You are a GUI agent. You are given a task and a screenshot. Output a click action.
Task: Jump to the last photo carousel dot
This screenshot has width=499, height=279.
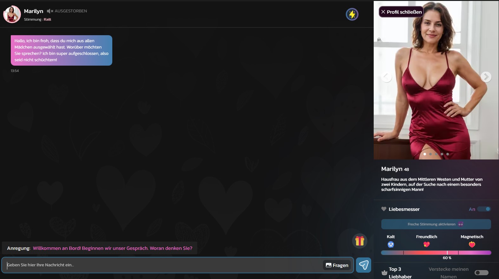(x=448, y=154)
